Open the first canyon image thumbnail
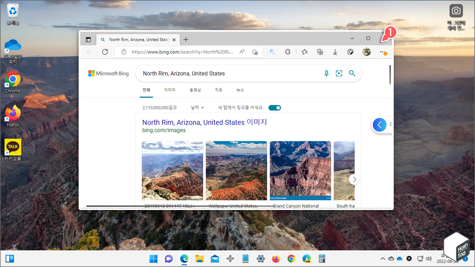 pyautogui.click(x=173, y=170)
